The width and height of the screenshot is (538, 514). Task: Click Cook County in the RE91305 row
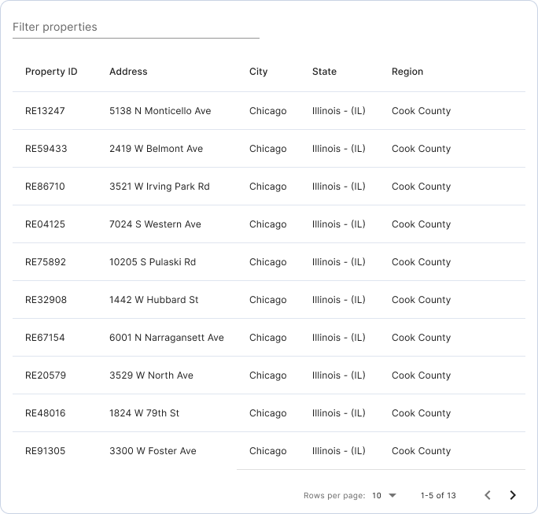(421, 451)
